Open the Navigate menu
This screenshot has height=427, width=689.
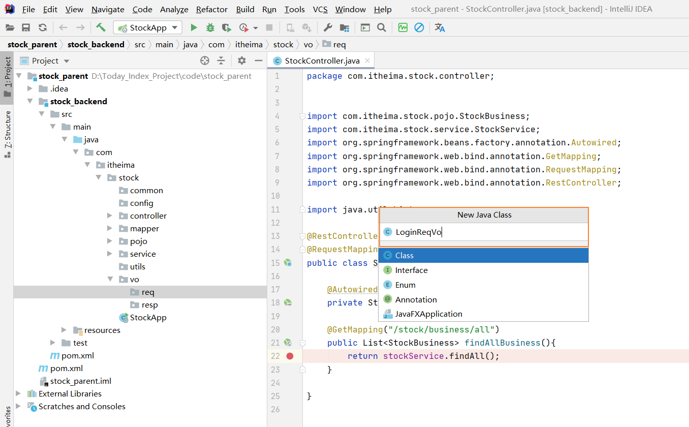(108, 9)
